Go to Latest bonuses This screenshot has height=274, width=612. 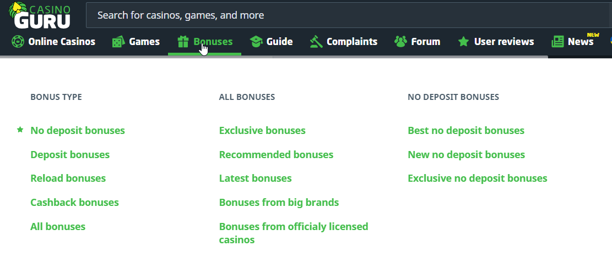[255, 178]
